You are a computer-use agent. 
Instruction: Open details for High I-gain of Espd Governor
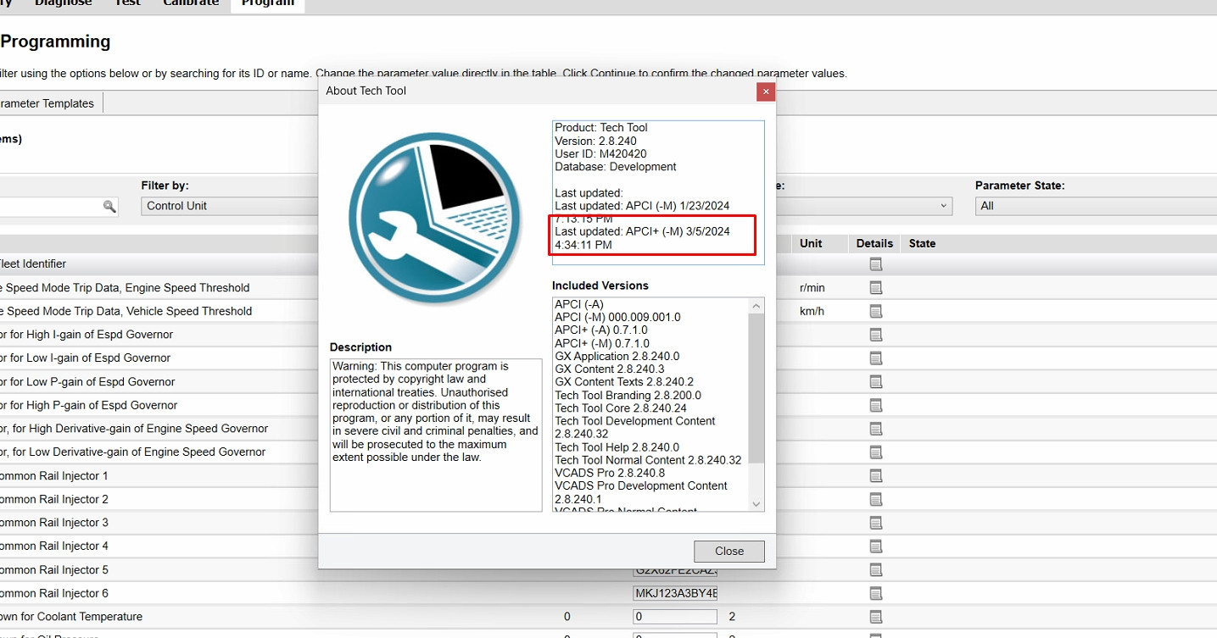tap(876, 335)
